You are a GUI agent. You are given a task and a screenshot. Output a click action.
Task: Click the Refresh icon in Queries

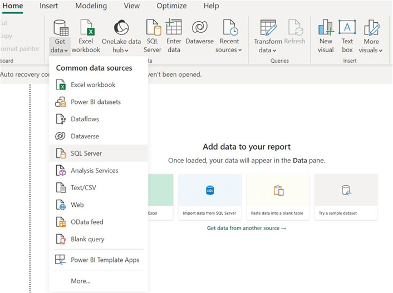point(296,27)
